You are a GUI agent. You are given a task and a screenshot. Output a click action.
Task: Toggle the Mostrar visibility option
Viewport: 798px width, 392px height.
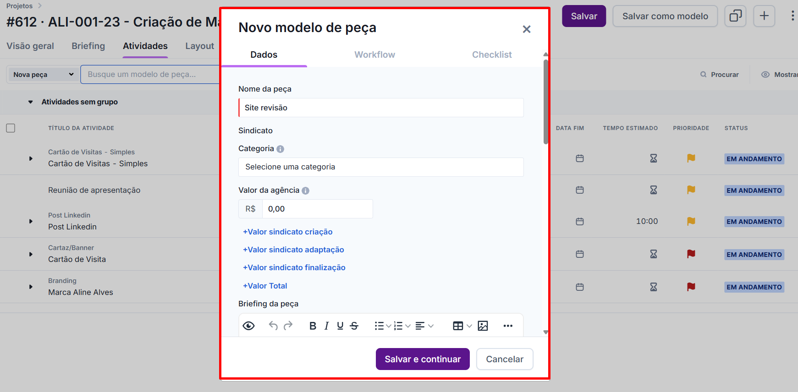click(779, 75)
